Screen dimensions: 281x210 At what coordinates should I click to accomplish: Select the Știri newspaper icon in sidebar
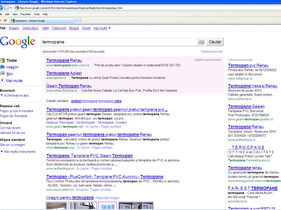pos(2,73)
